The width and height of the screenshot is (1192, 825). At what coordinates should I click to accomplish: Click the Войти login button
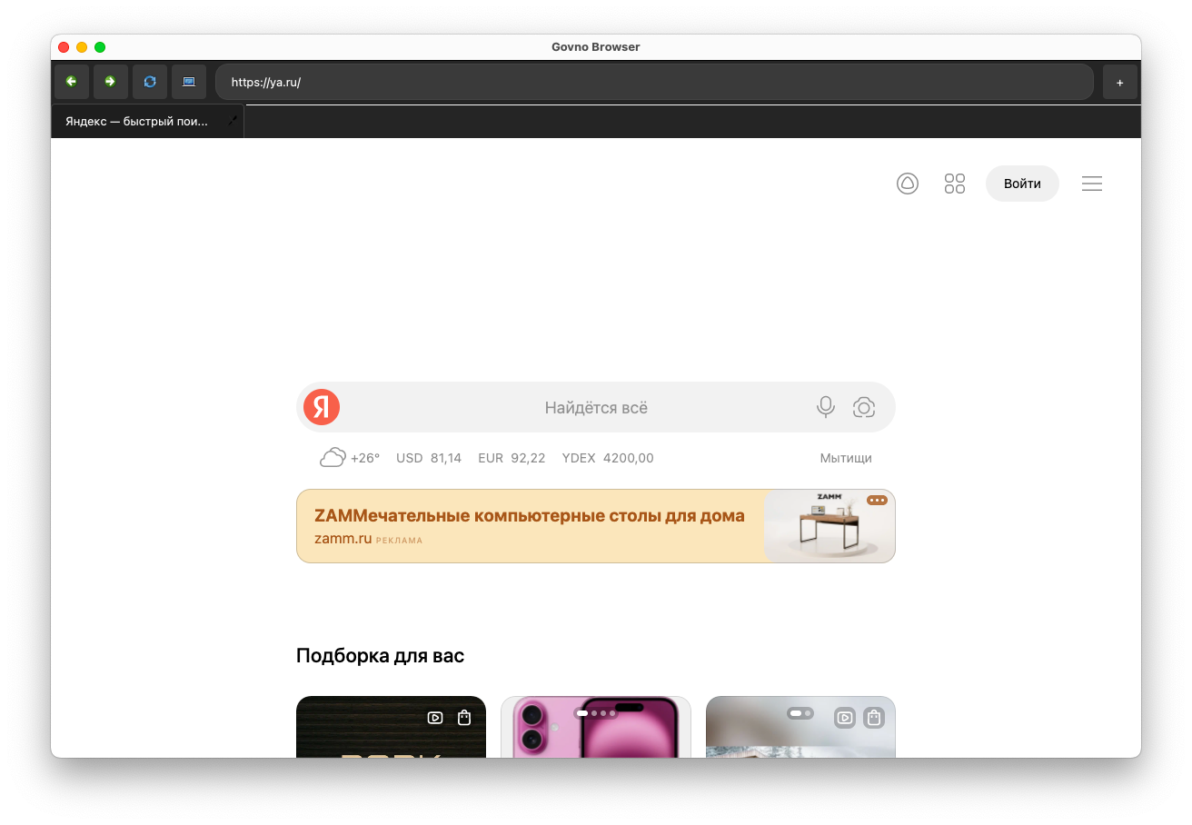click(1022, 184)
